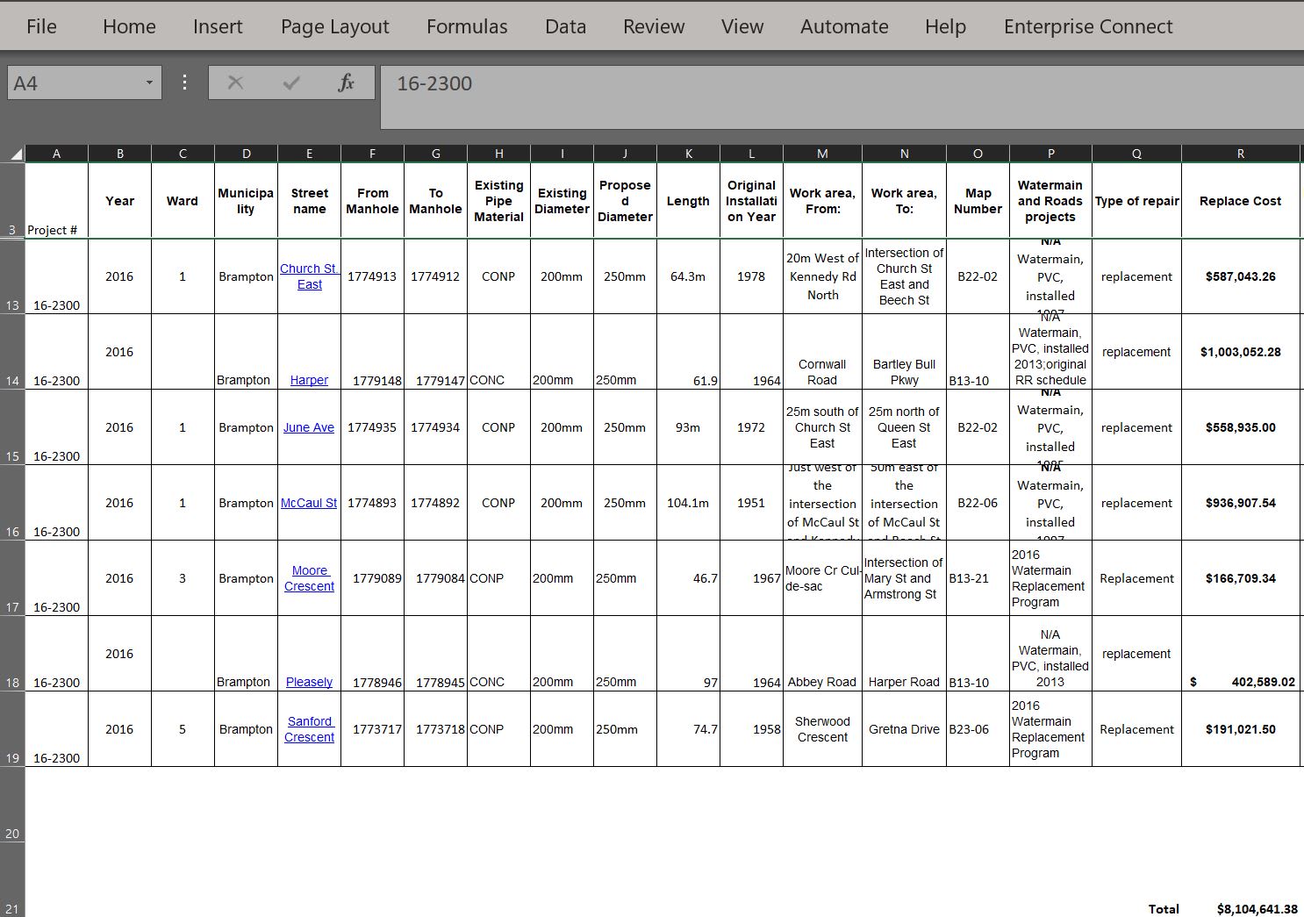The width and height of the screenshot is (1304, 917).
Task: Open the Enterprise Connect tab
Action: click(1088, 26)
